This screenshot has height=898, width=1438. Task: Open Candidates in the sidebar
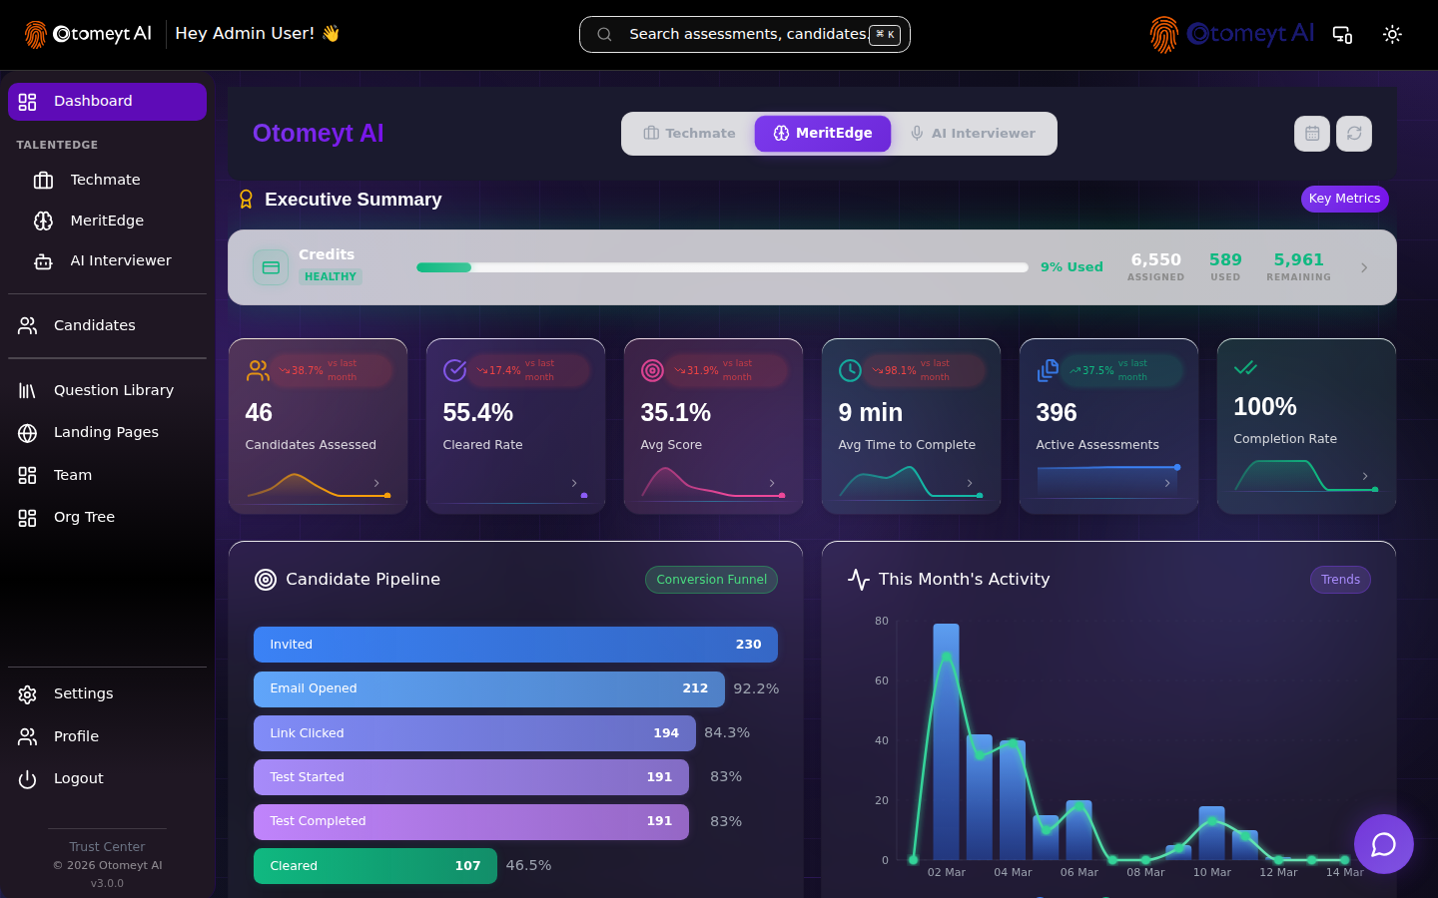[107, 325]
